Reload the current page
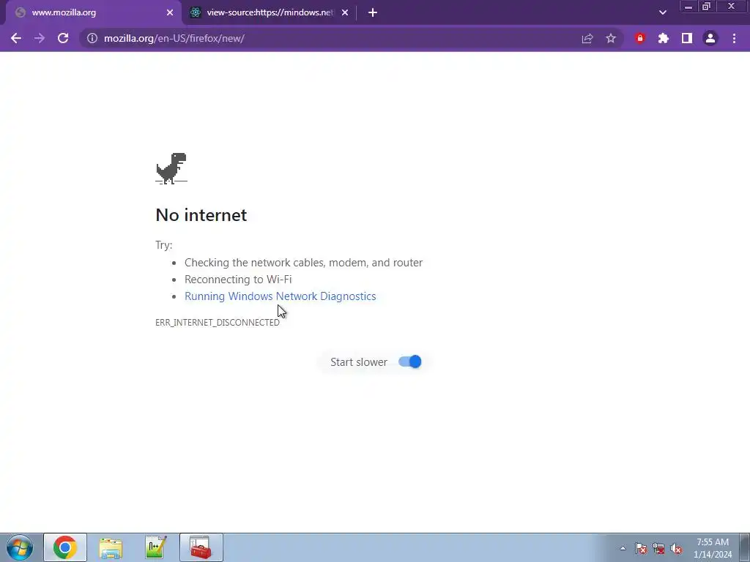The image size is (750, 562). 63,38
